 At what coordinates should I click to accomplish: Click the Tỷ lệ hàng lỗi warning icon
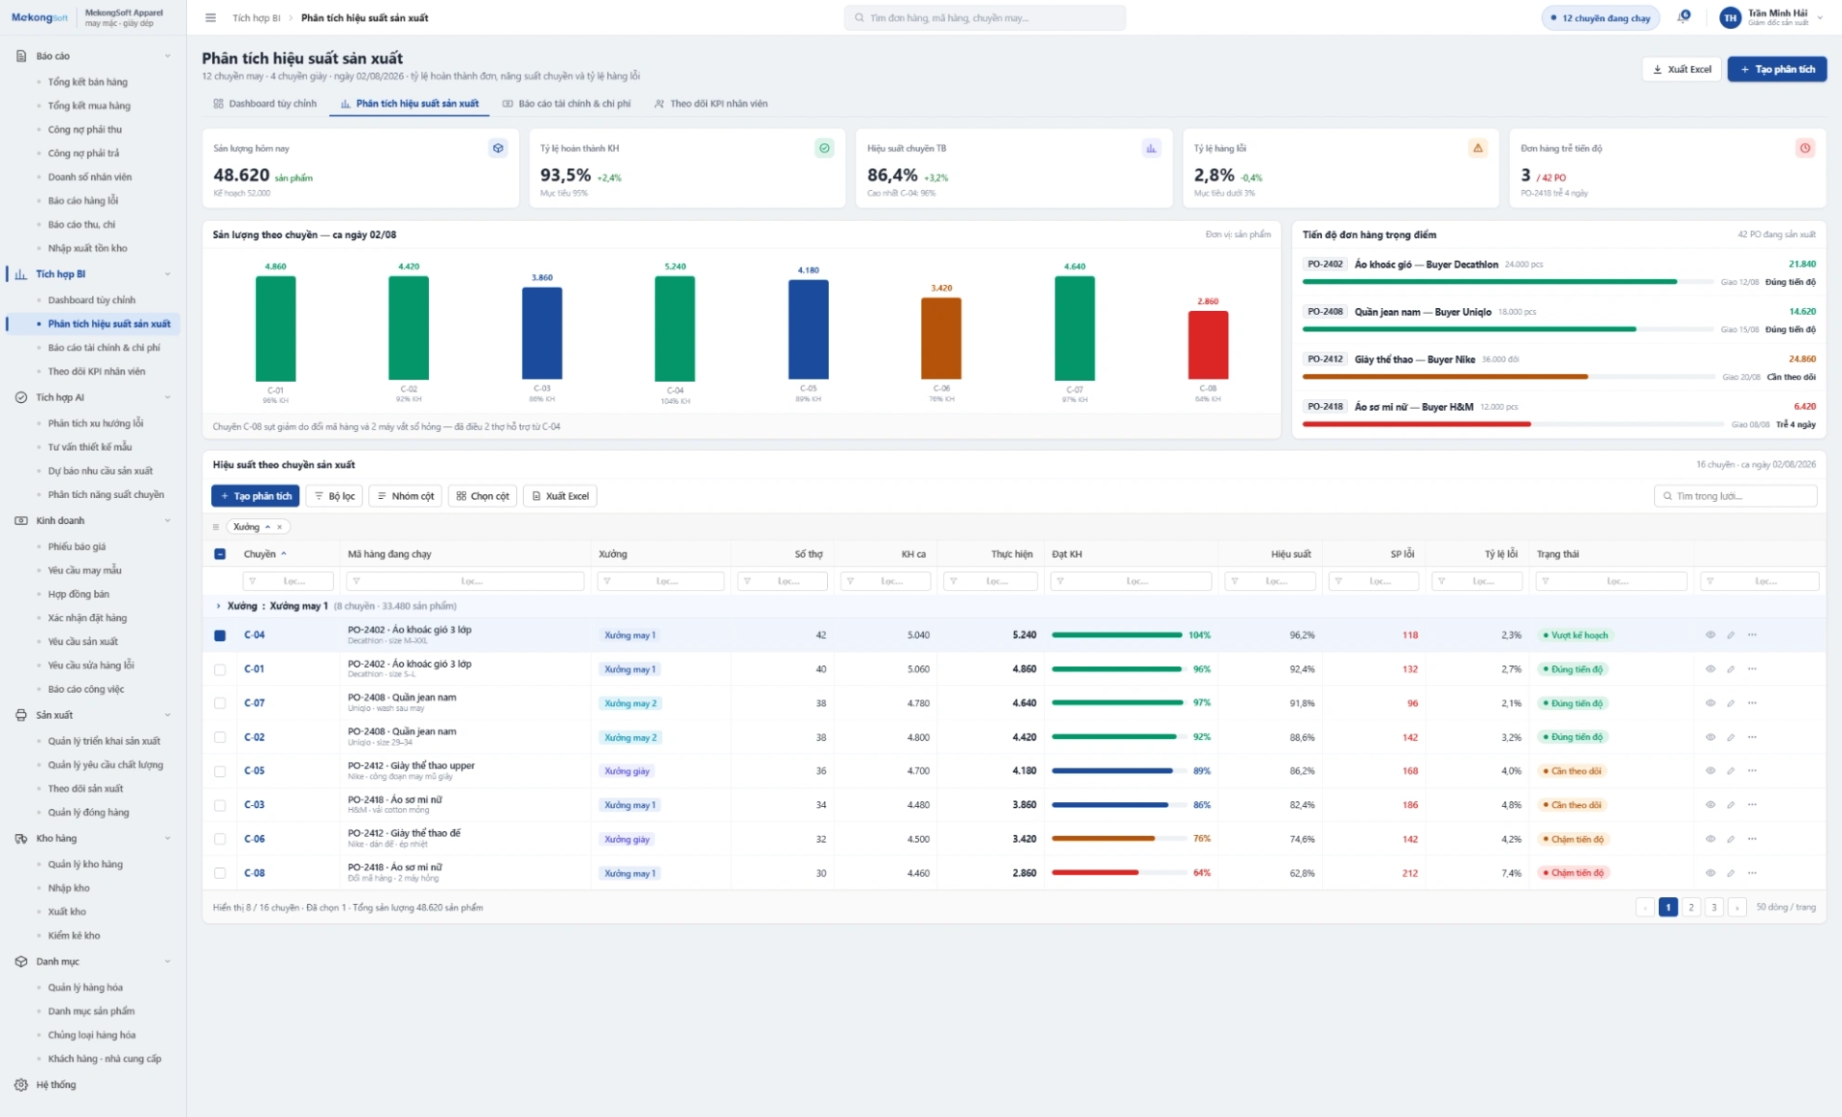1477,149
